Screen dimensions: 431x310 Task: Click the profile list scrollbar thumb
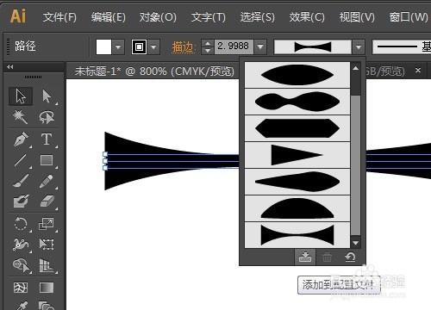(356, 165)
